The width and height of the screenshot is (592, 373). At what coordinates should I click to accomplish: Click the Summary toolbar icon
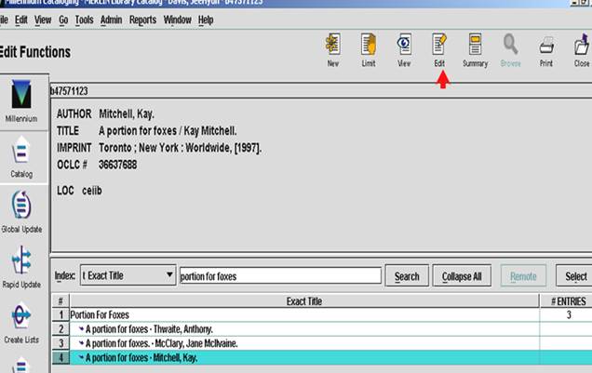(475, 49)
